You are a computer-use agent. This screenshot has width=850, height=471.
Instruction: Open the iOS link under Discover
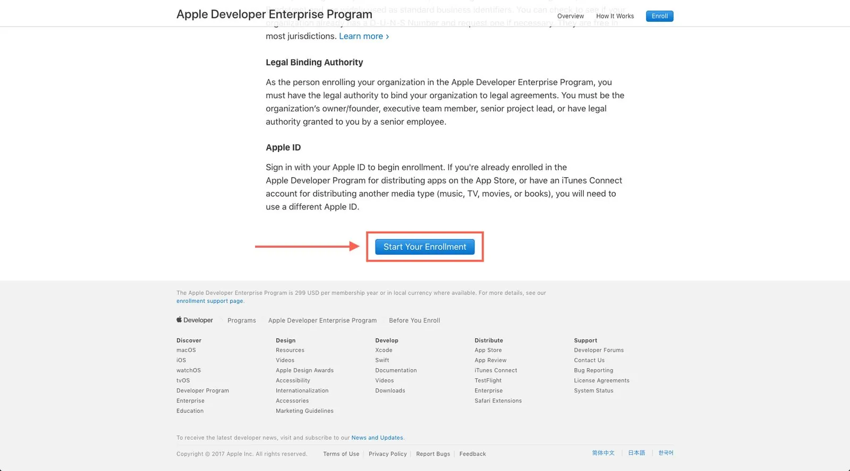181,360
